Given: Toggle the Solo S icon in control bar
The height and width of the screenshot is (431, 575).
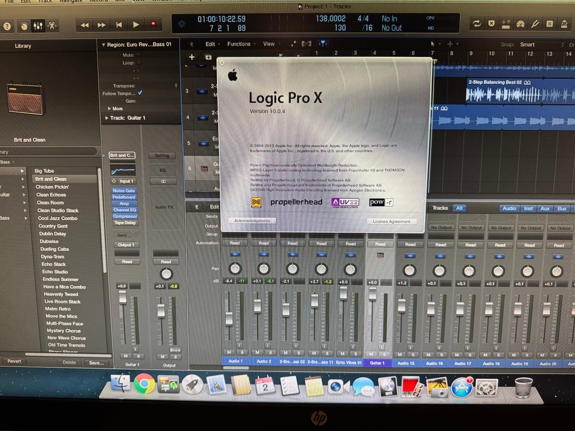Looking at the screenshot, I should click(x=550, y=24).
